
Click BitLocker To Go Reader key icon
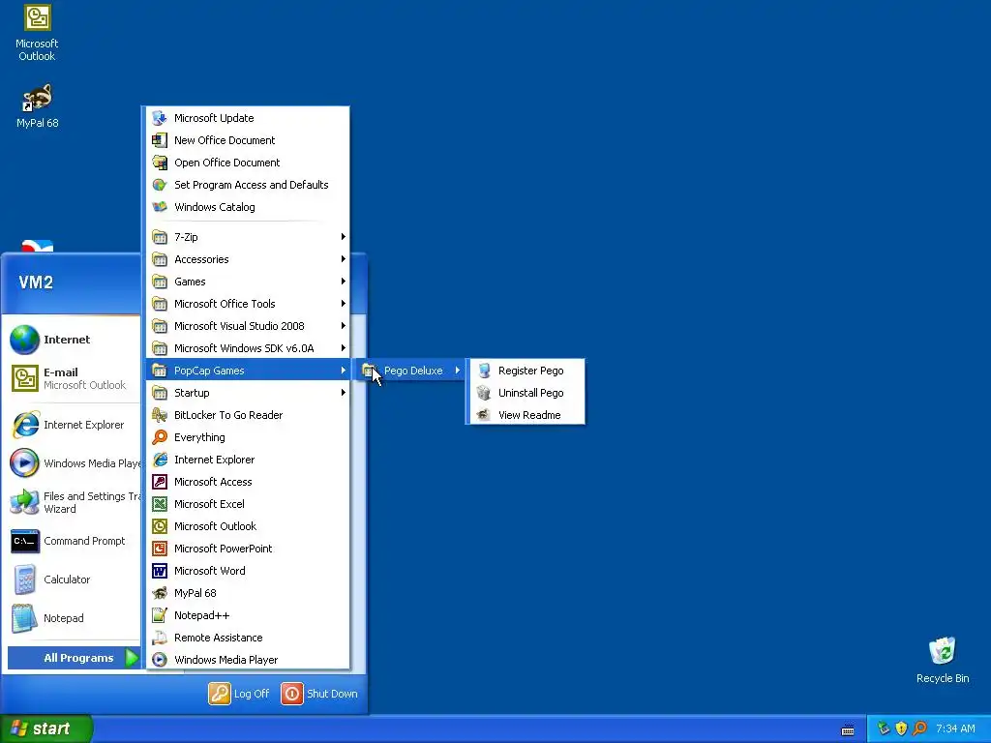click(160, 415)
